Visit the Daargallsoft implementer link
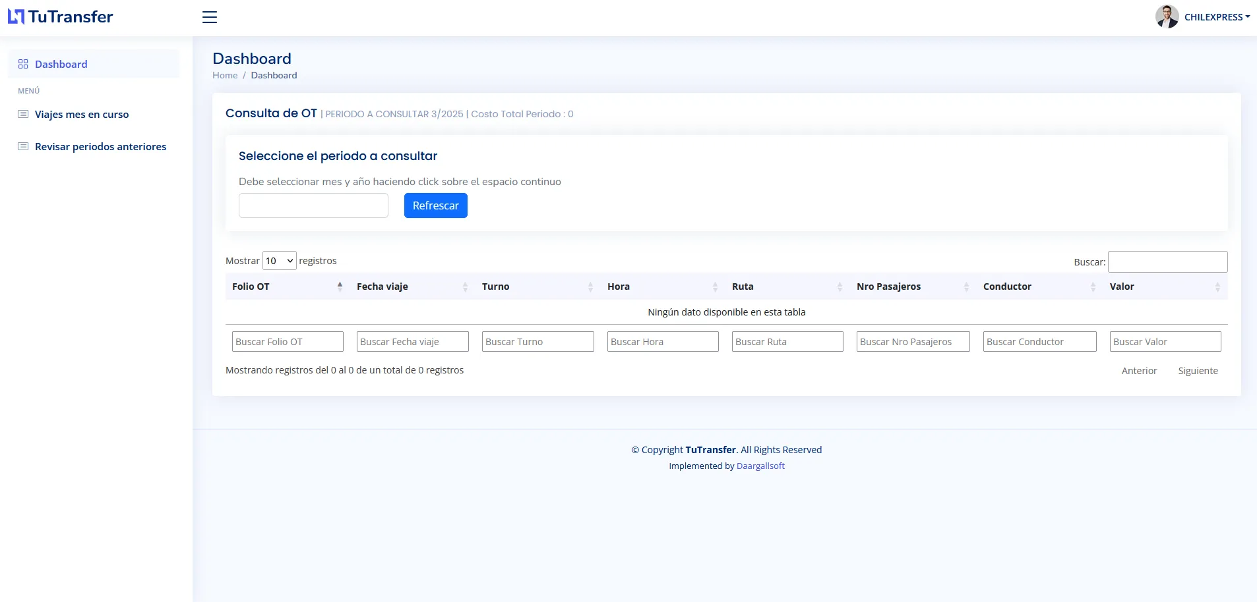This screenshot has height=602, width=1257. click(x=760, y=466)
